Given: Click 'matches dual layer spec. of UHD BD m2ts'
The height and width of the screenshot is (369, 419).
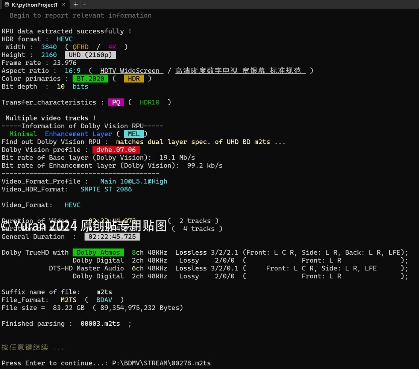Looking at the screenshot, I should coord(193,142).
